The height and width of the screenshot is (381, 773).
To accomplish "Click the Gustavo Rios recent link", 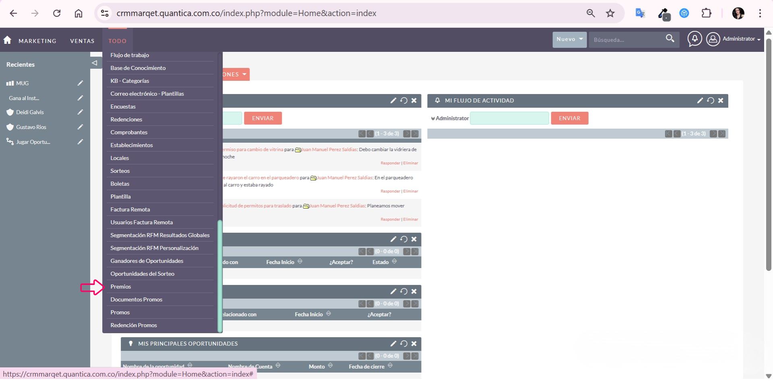I will click(31, 127).
